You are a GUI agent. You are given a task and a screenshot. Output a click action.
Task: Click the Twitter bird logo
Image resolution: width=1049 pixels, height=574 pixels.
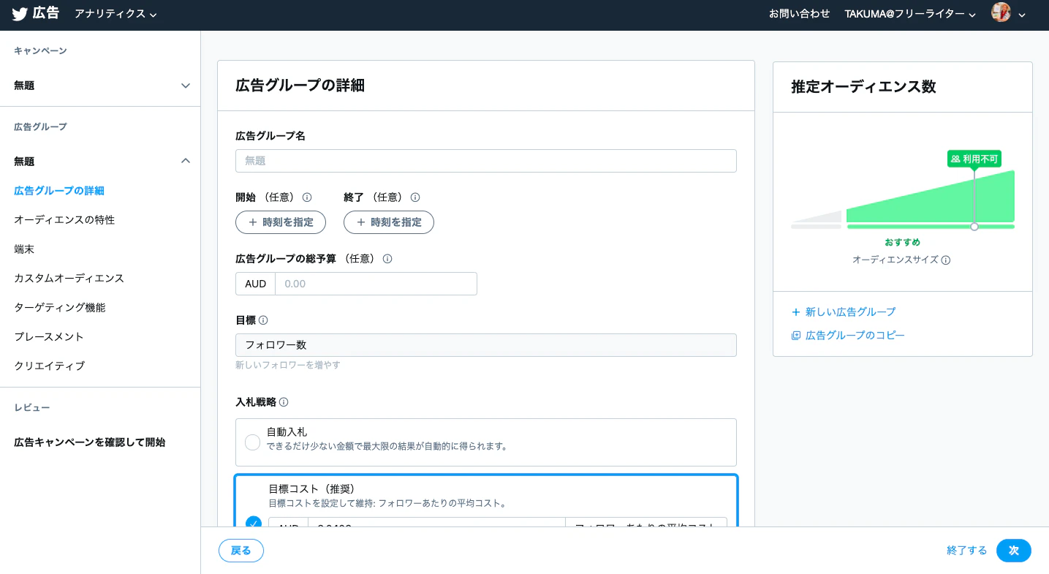tap(20, 14)
